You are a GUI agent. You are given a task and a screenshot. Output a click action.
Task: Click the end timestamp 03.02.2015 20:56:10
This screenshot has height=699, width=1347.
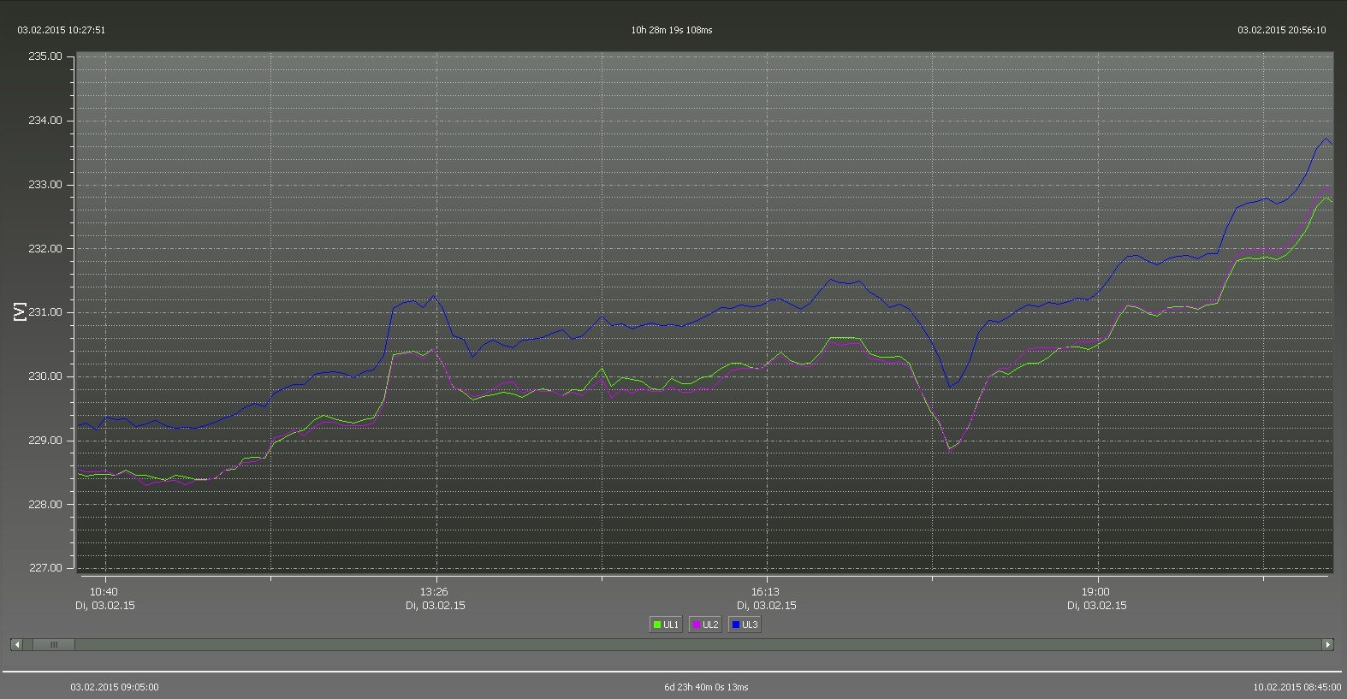click(x=1282, y=30)
